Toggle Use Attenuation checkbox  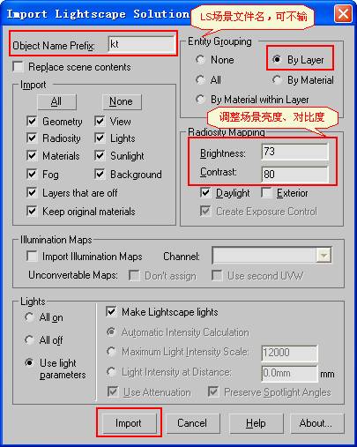coord(113,391)
